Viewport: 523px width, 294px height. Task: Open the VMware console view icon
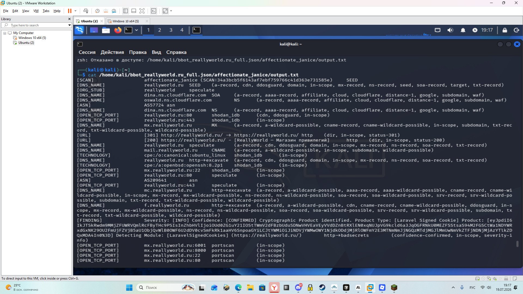tap(154, 11)
